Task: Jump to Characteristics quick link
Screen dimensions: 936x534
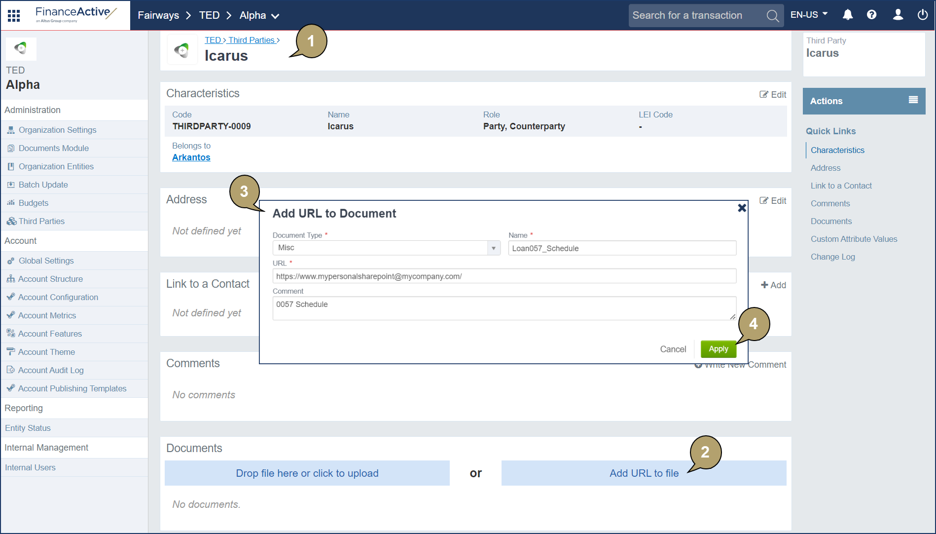Action: coord(837,150)
